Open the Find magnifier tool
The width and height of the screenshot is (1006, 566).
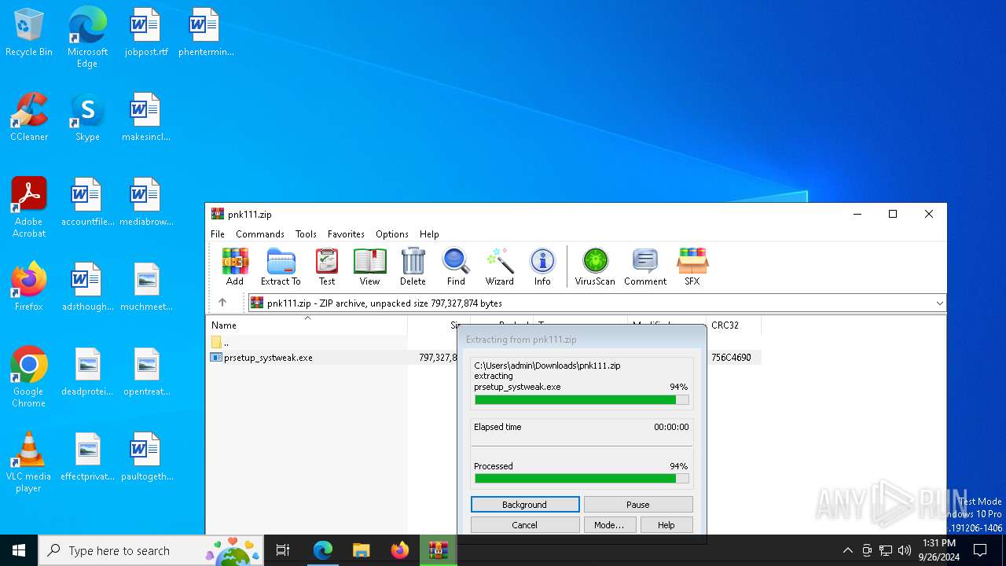(456, 266)
